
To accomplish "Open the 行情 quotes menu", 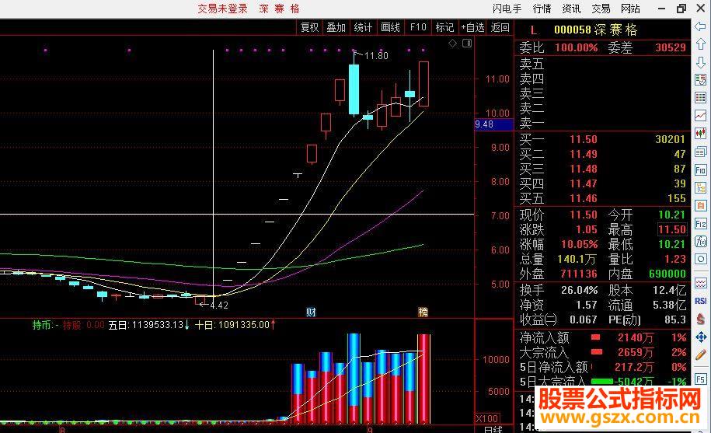I will (x=542, y=9).
